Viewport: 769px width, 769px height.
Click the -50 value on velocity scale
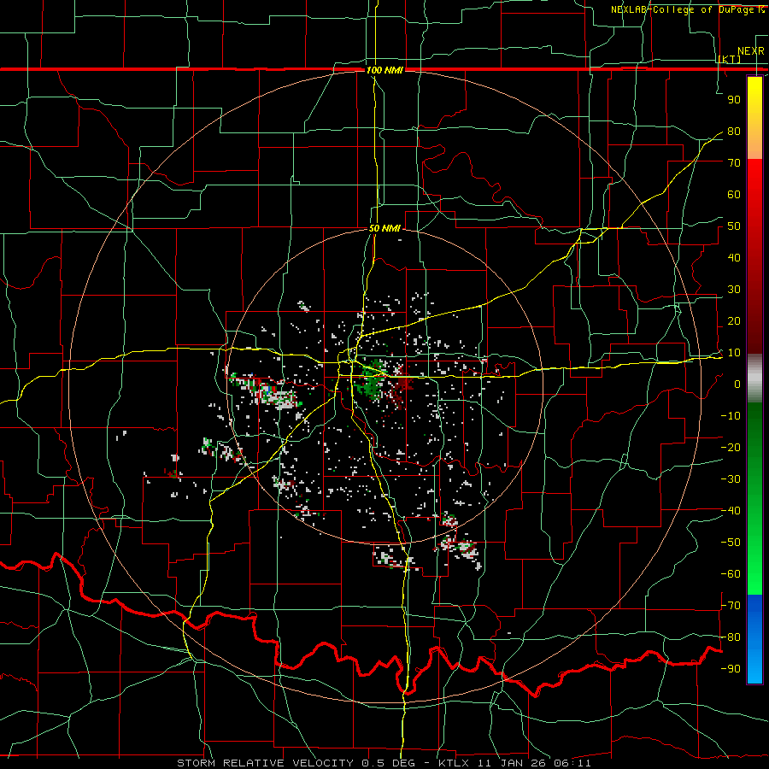731,543
